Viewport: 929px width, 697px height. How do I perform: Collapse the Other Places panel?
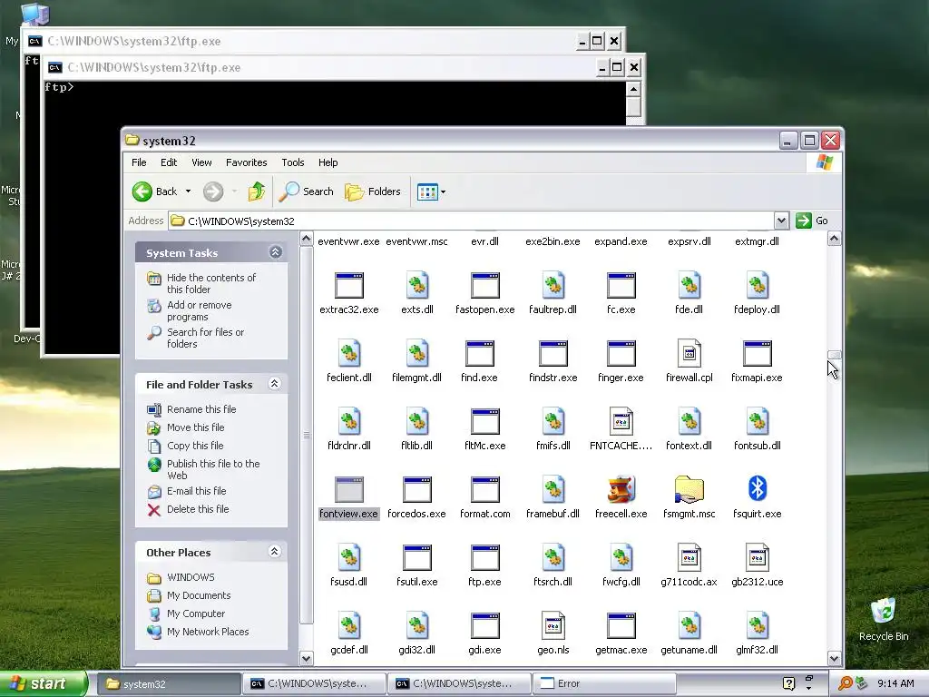pyautogui.click(x=274, y=552)
